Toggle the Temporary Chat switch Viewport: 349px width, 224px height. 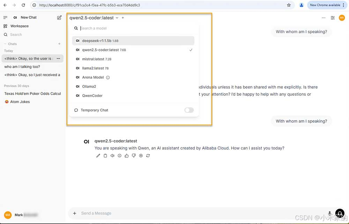pos(189,110)
